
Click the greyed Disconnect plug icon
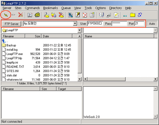[x=13, y=15]
